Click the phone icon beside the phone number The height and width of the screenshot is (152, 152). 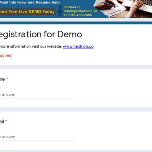(60, 15)
